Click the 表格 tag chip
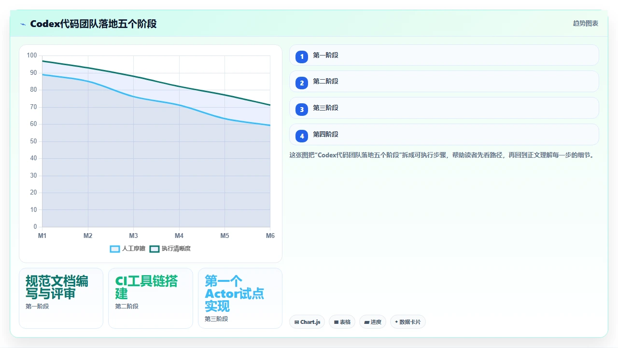 (x=342, y=322)
